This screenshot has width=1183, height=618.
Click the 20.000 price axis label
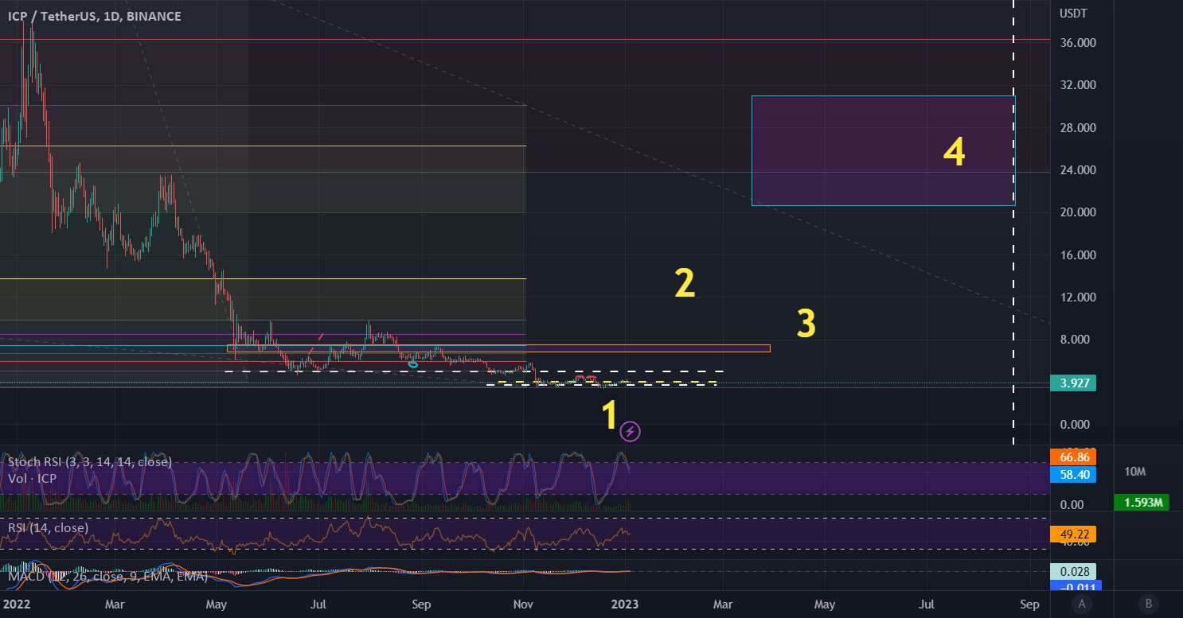point(1077,212)
